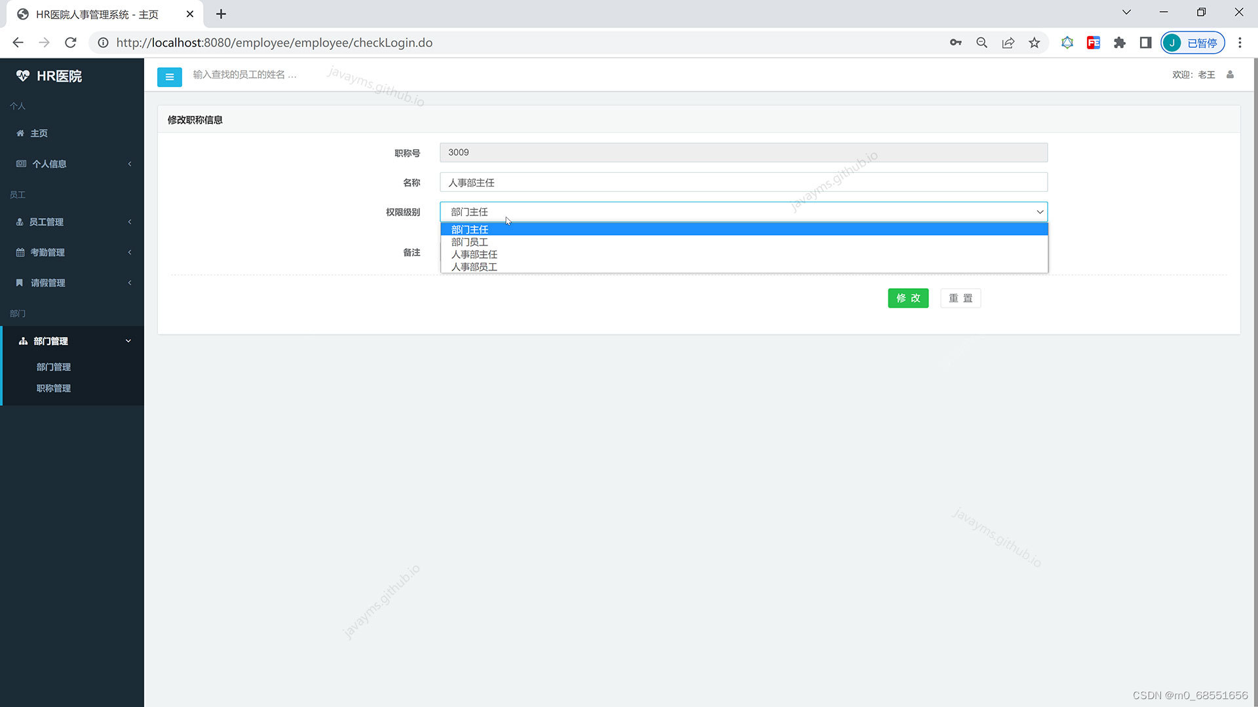Screen dimensions: 1258x707
Task: Click the employee name search box
Action: 245,75
